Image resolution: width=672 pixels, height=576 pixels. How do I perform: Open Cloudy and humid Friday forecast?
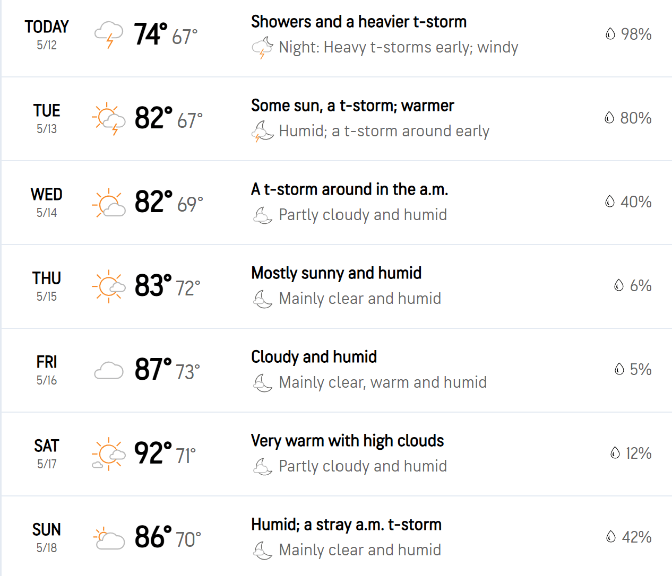pyautogui.click(x=314, y=357)
